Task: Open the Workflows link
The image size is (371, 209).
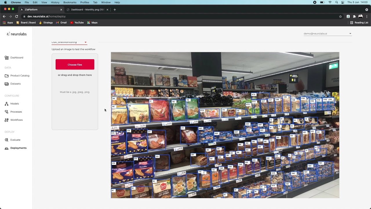Action: pos(17,120)
